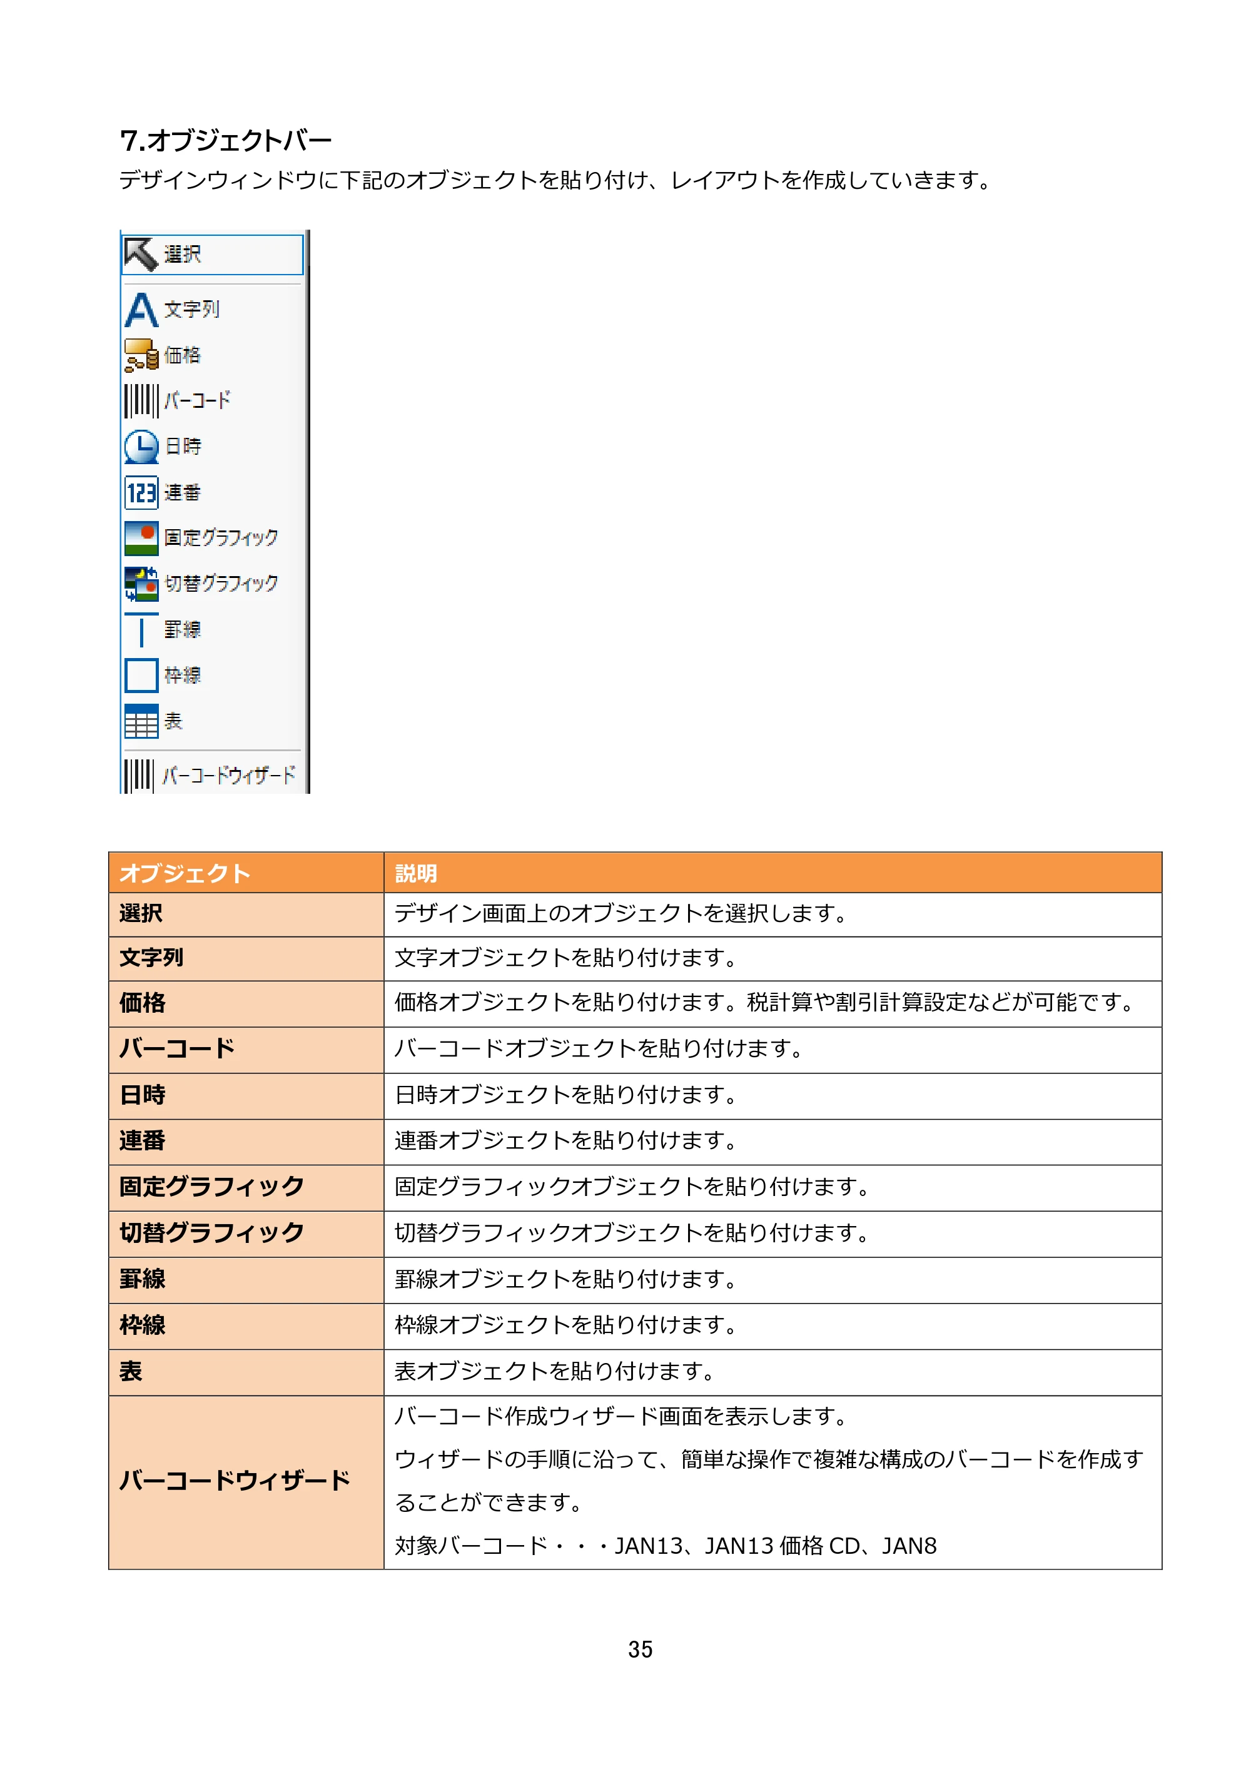Image resolution: width=1251 pixels, height=1769 pixels.
Task: Click the text 日時オブジェクトを貼り付けます。
Action: click(566, 1095)
